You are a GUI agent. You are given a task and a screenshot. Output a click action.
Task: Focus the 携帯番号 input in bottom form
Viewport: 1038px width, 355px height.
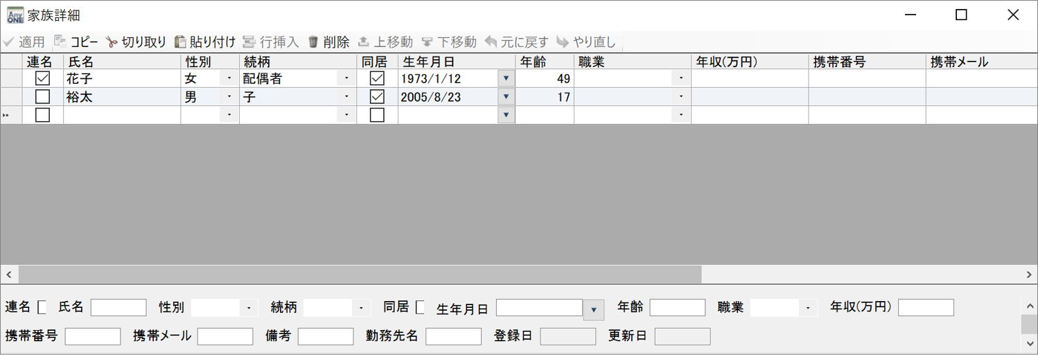tap(93, 336)
